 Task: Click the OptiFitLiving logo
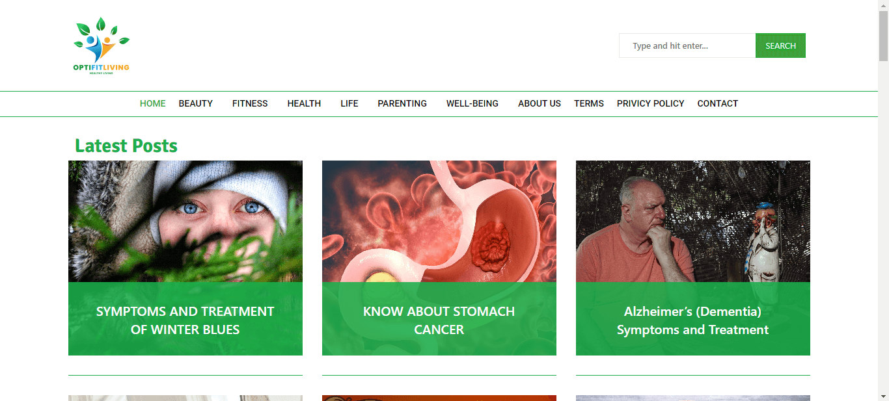102,45
